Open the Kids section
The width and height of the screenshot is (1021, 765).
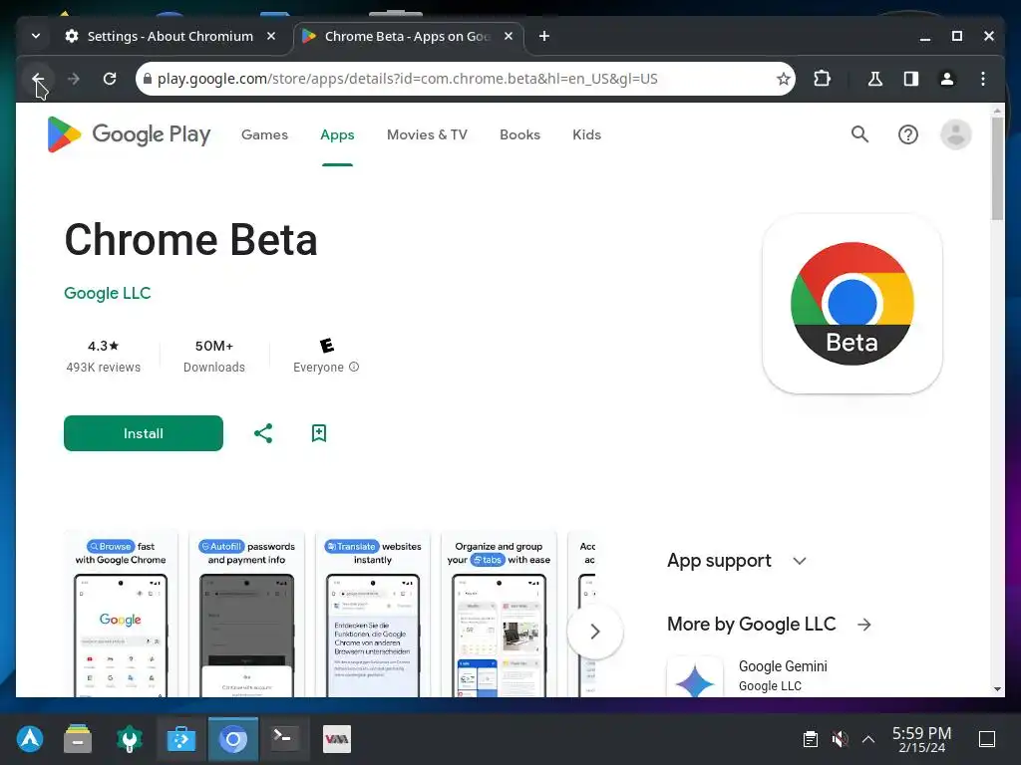(586, 134)
